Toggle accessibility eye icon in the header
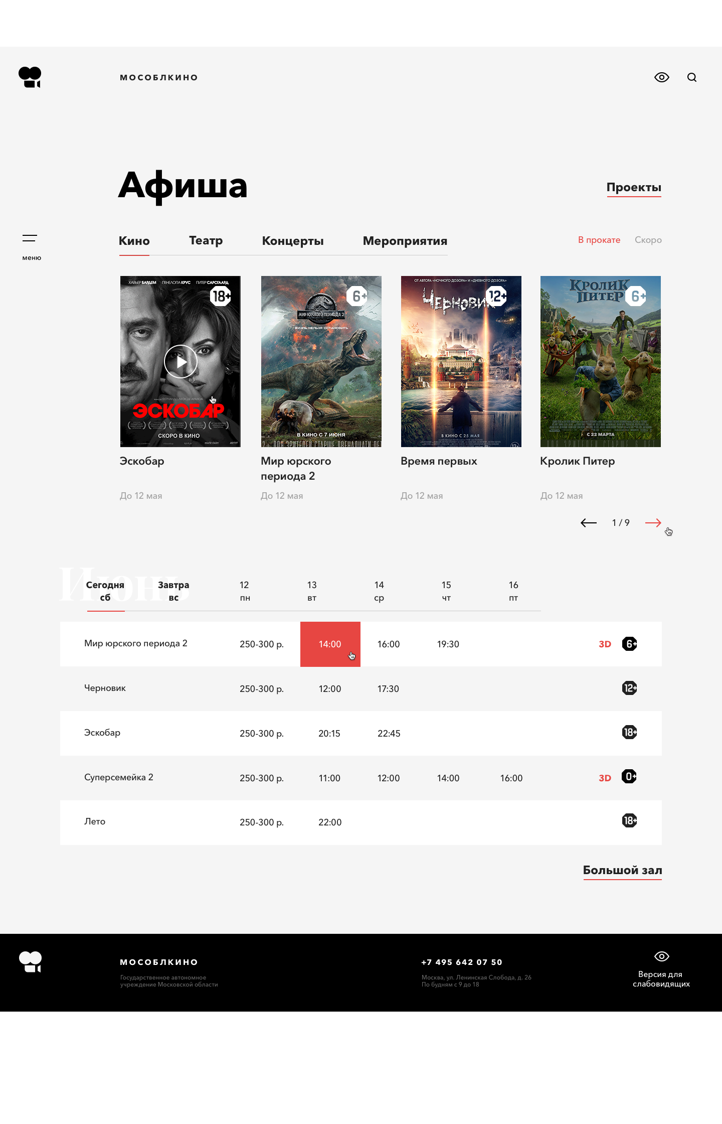Viewport: 722px width, 1124px height. (x=662, y=77)
